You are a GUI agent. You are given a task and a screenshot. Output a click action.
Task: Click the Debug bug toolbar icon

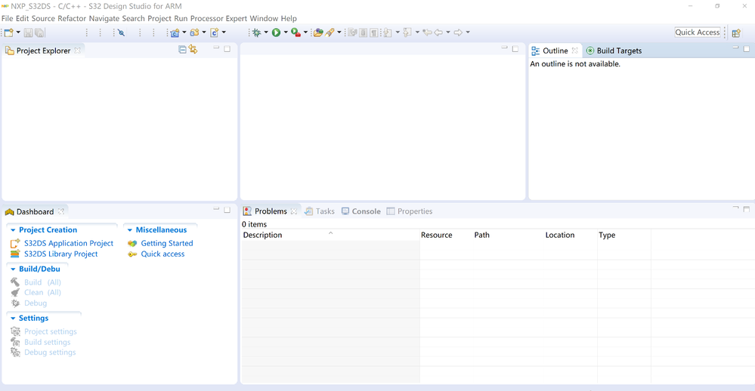click(257, 32)
